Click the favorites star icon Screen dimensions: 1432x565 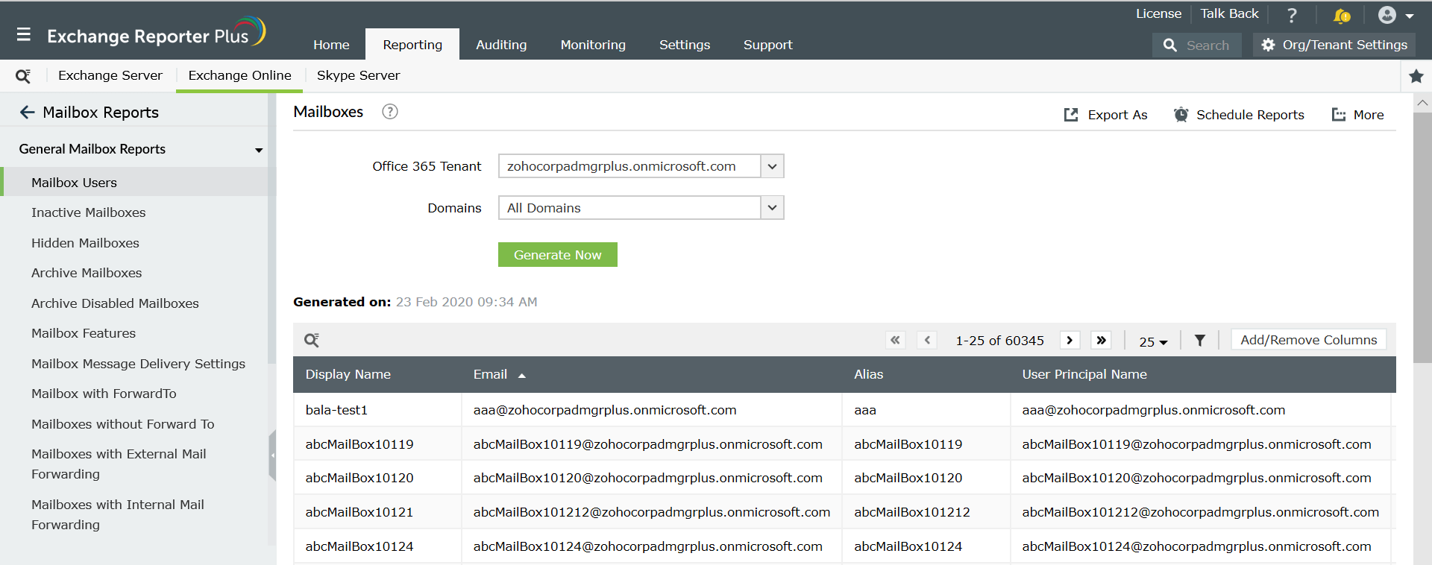(x=1416, y=75)
